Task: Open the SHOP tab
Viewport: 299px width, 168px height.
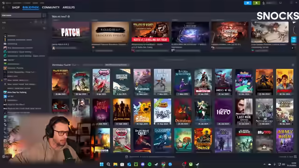Action: pyautogui.click(x=15, y=7)
